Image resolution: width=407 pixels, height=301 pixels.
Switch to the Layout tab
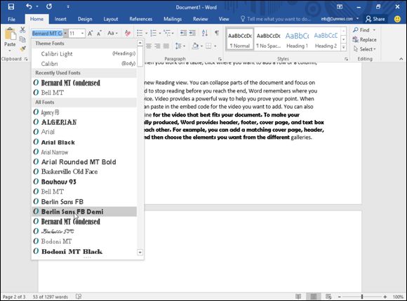[111, 19]
